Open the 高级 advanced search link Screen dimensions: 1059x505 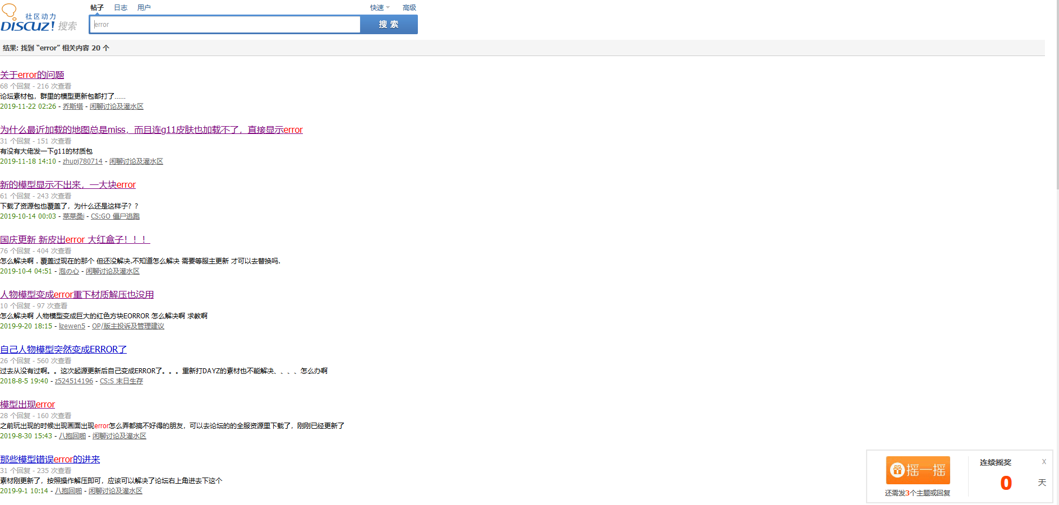pos(409,8)
